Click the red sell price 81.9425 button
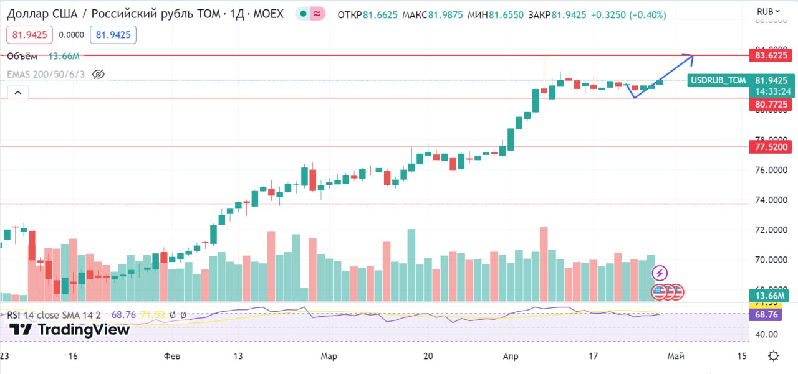 (x=30, y=35)
